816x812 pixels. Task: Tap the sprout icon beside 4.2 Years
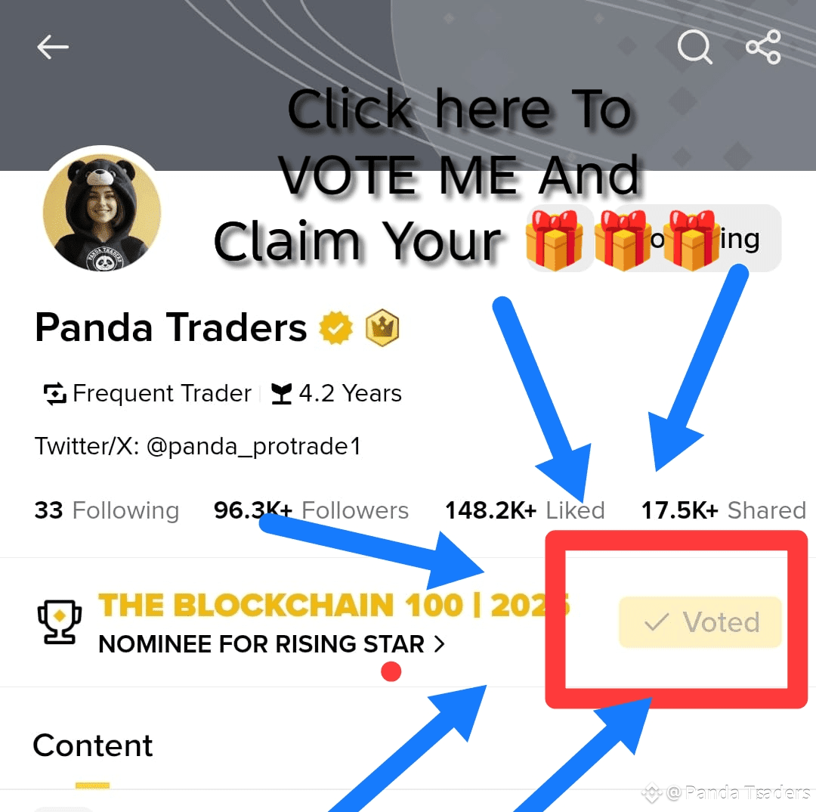pos(282,394)
